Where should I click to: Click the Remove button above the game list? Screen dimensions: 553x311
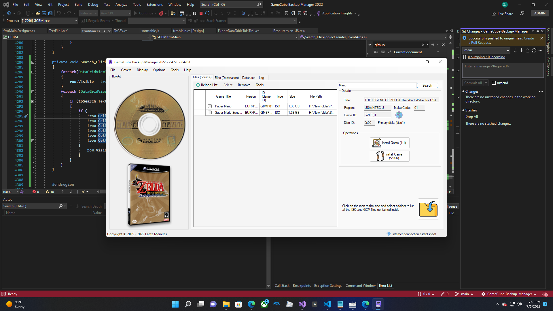244,85
